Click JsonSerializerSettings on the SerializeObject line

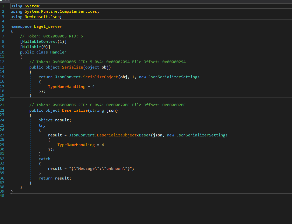(174, 77)
